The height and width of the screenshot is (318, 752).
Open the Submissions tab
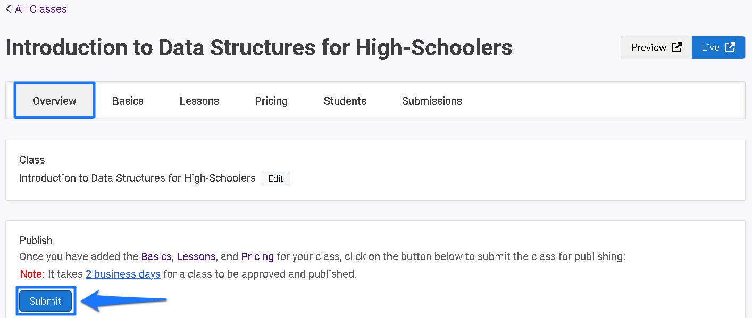coord(432,101)
